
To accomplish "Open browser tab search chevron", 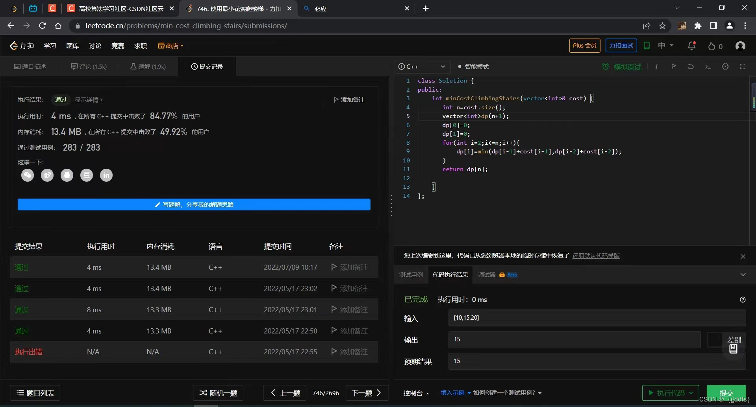I will click(677, 8).
